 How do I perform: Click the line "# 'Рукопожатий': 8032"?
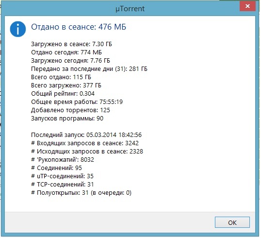63,160
